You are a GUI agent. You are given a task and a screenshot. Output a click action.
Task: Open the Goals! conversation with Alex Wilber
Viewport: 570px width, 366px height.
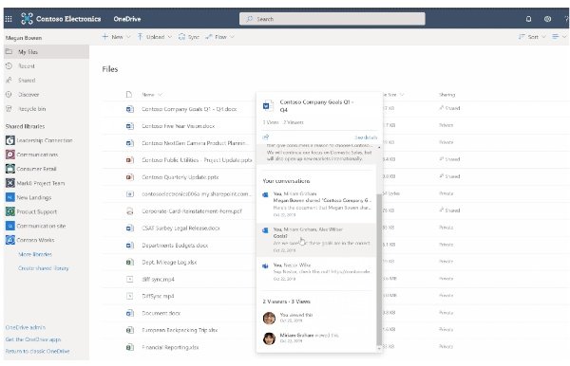pos(316,240)
